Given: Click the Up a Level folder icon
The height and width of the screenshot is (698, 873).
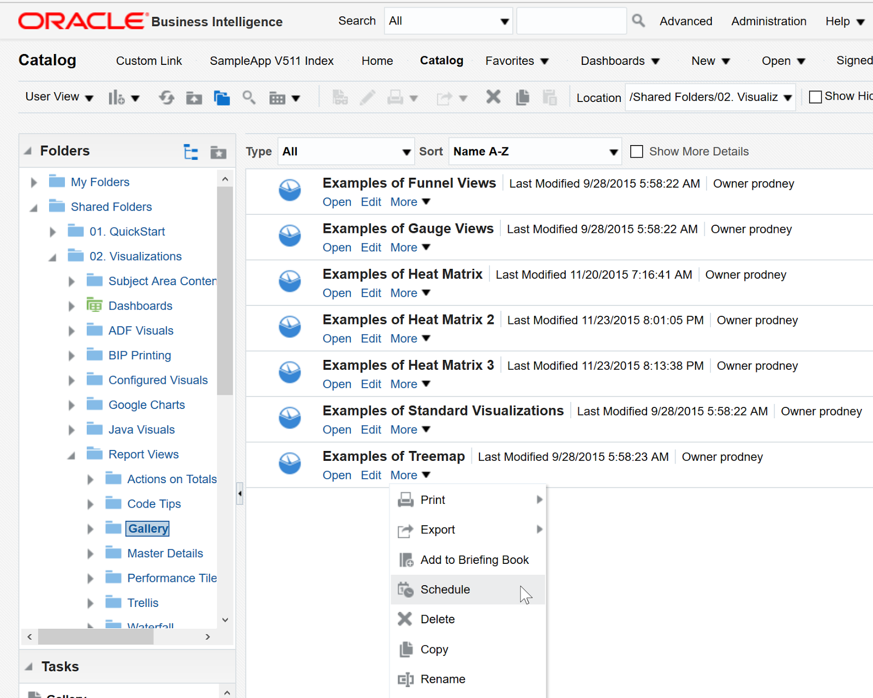Looking at the screenshot, I should tap(194, 97).
